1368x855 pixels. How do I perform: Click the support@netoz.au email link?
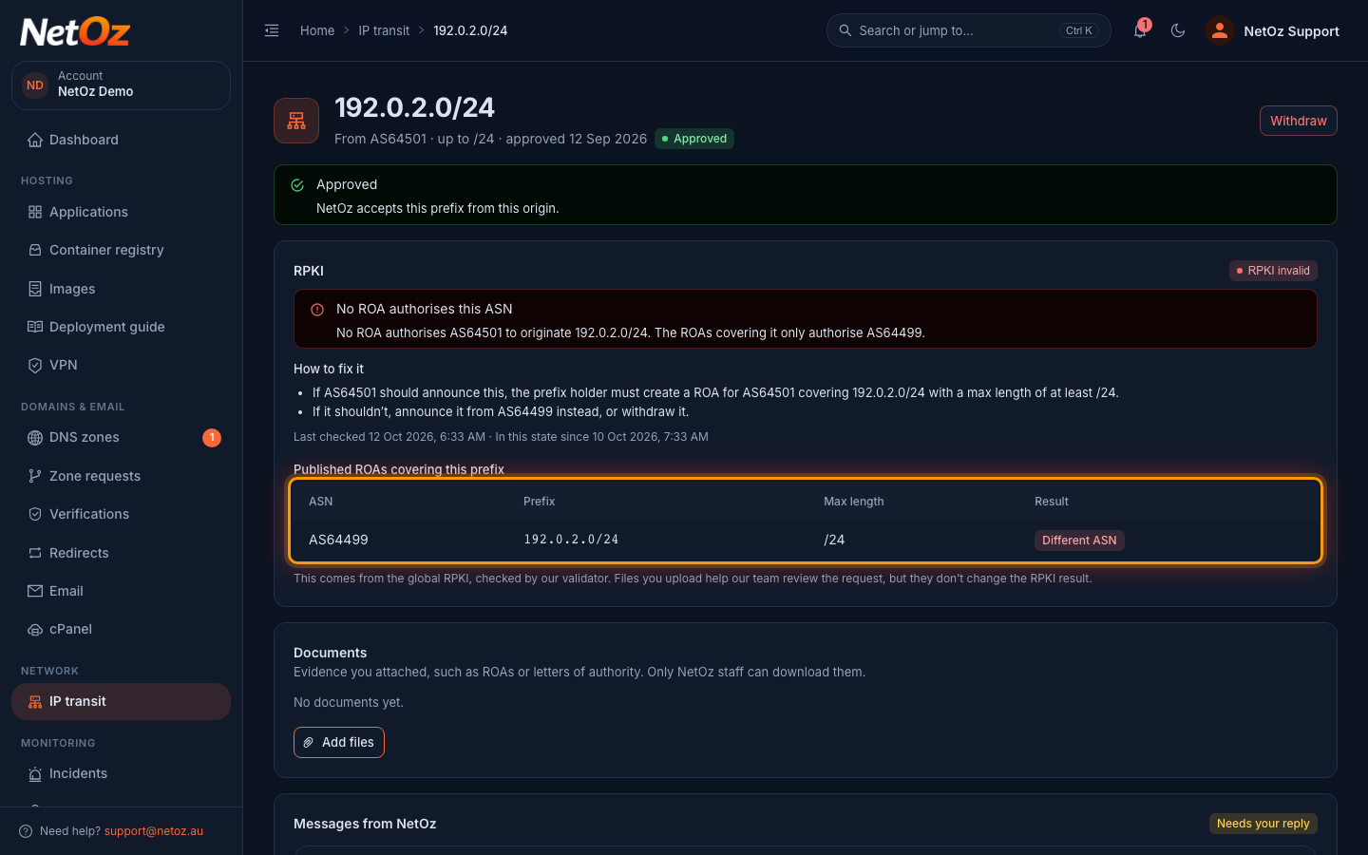(154, 831)
